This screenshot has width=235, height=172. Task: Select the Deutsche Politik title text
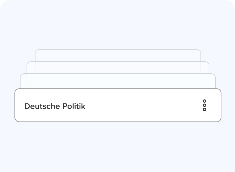[x=55, y=106]
